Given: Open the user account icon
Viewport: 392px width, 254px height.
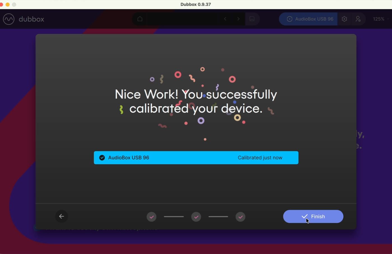Looking at the screenshot, I should point(358,19).
